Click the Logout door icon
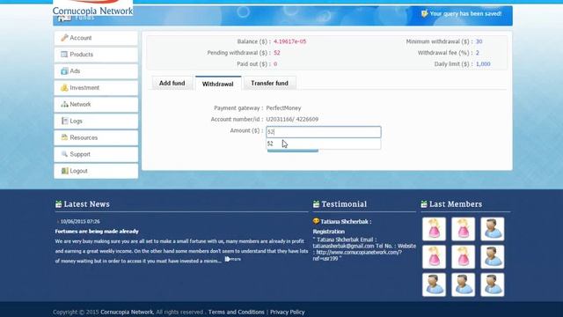The image size is (563, 317). point(64,171)
